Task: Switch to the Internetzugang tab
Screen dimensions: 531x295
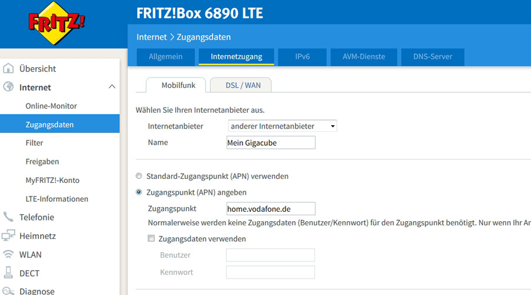Action: (x=237, y=57)
